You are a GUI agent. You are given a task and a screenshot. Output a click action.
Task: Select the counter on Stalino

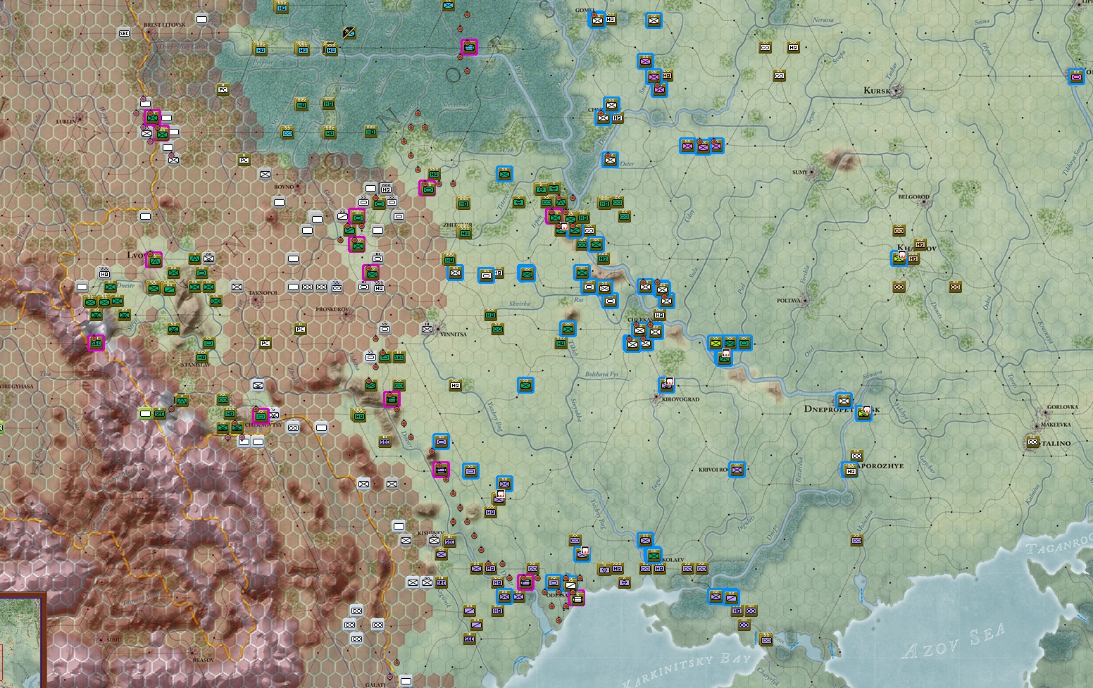click(1032, 442)
